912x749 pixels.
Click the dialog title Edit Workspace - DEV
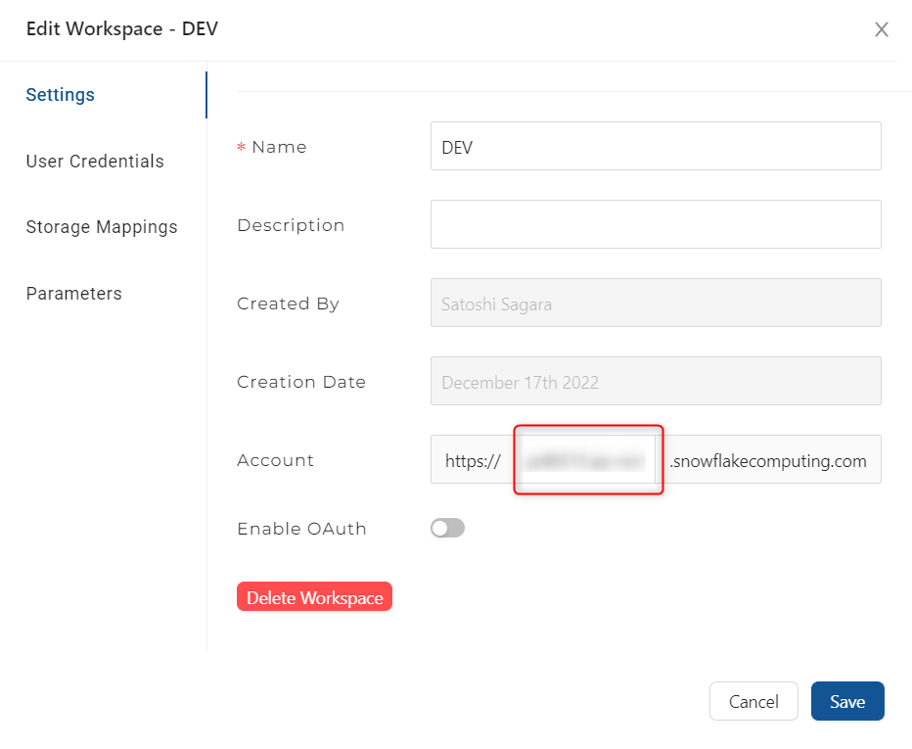click(x=121, y=29)
